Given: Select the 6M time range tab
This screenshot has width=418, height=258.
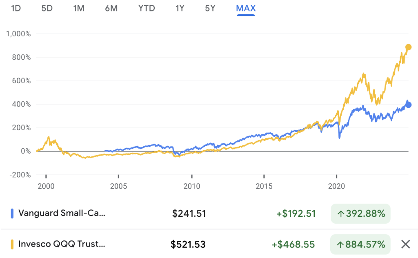Looking at the screenshot, I should (x=111, y=8).
